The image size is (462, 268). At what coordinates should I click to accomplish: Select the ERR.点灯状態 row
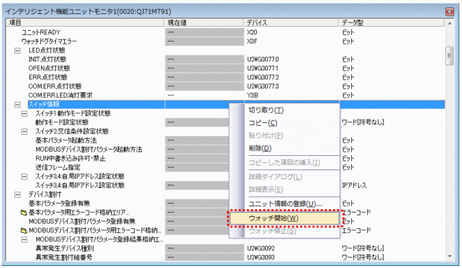click(48, 77)
